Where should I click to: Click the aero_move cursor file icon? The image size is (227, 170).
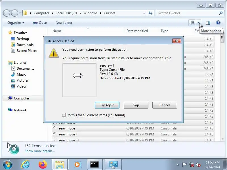click(x=54, y=127)
